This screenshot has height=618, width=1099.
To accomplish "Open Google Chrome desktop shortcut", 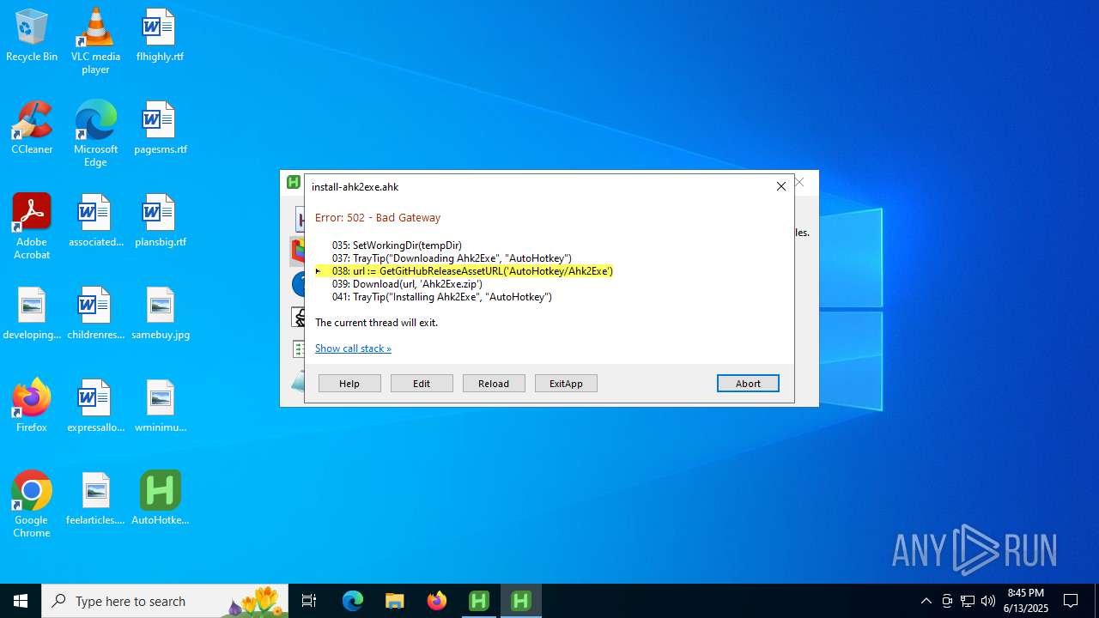I will click(x=32, y=505).
